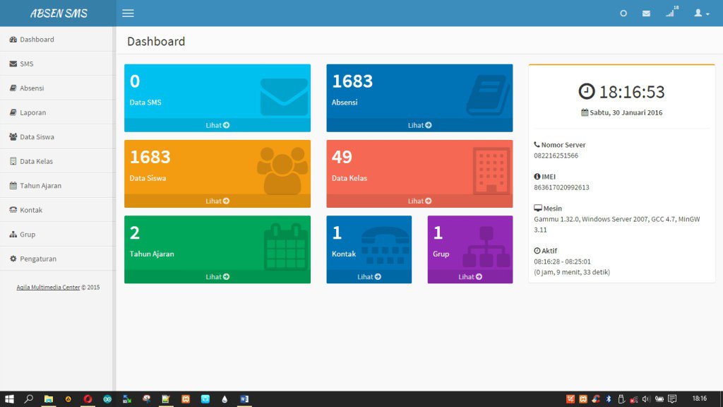723x407 pixels.
Task: Open Laporan in the sidebar
Action: pyautogui.click(x=56, y=112)
